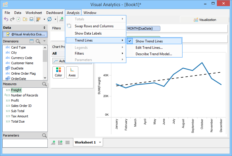The width and height of the screenshot is (232, 156).
Task: Click the Color marks button
Action: 59,72
